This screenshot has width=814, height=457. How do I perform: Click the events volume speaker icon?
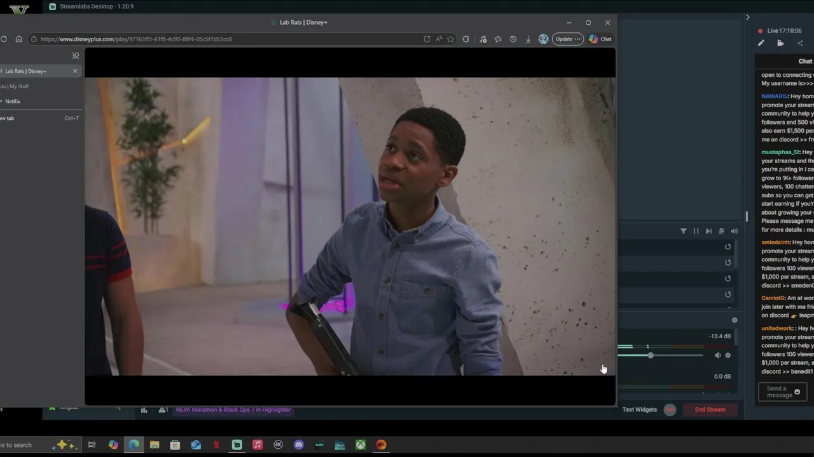pos(734,231)
